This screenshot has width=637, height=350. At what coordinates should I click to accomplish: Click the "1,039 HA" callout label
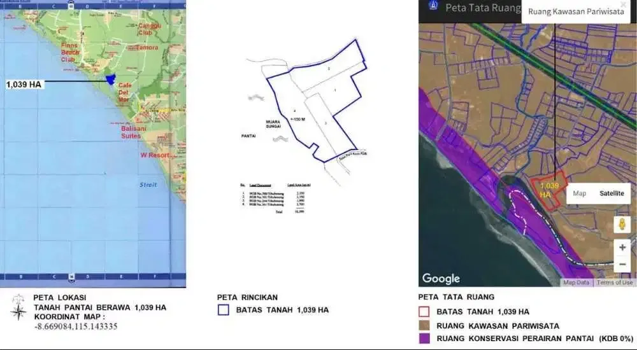click(x=24, y=85)
